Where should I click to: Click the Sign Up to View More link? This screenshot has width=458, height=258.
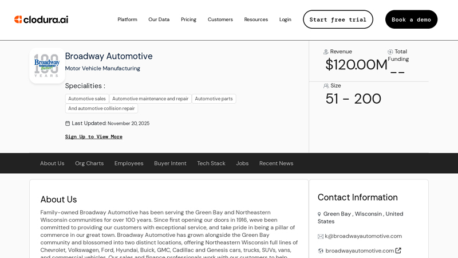94,136
